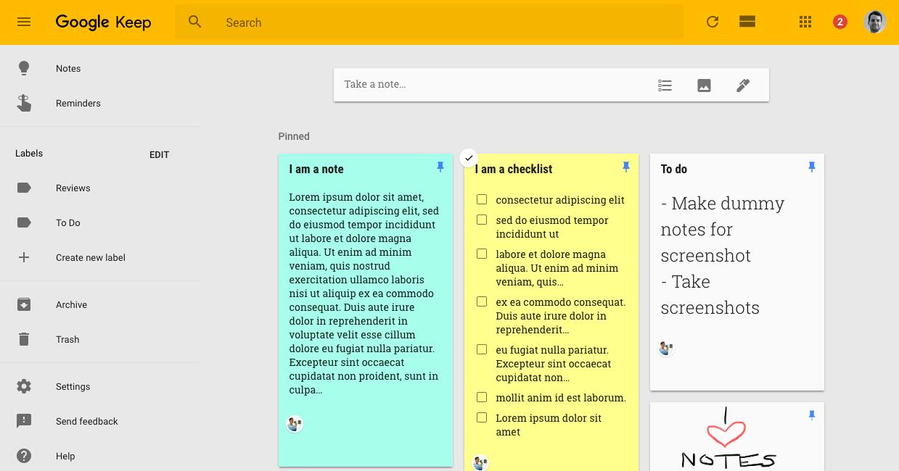Click EDIT next to Labels

(x=159, y=154)
